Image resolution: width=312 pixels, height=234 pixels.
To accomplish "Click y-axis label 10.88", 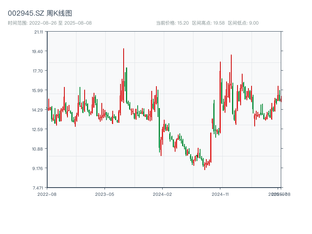I will tap(37, 149).
